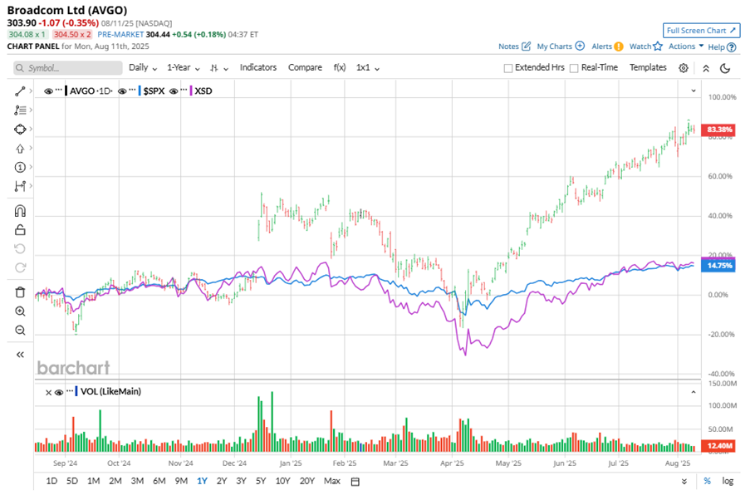Switch to percent scale
The width and height of the screenshot is (750, 495).
(707, 481)
